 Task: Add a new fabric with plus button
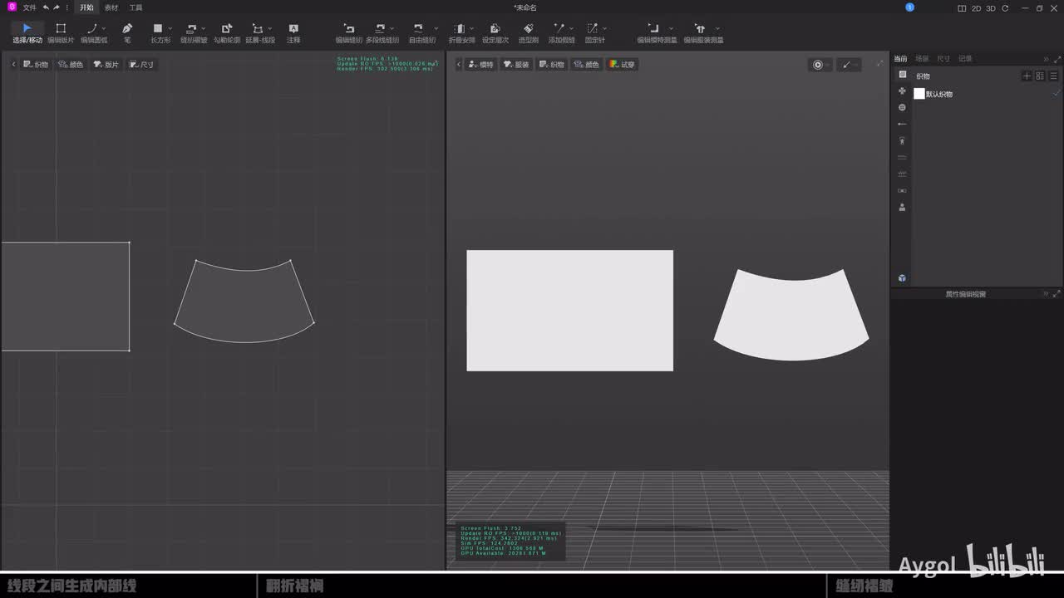click(1027, 76)
